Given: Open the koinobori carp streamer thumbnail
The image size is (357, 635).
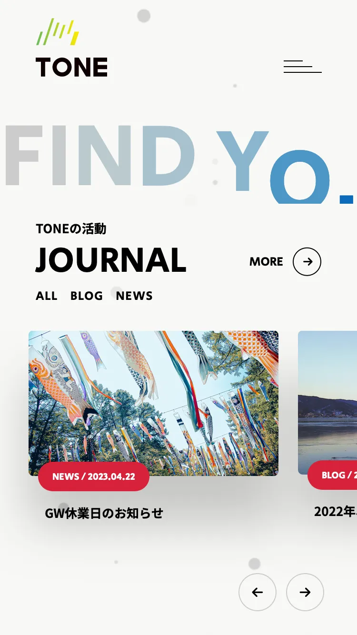Looking at the screenshot, I should (153, 403).
